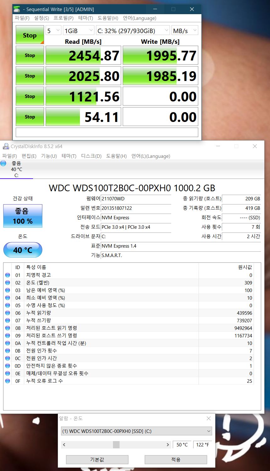
Task: Click the firmware field 211070WD
Action: pyautogui.click(x=136, y=199)
